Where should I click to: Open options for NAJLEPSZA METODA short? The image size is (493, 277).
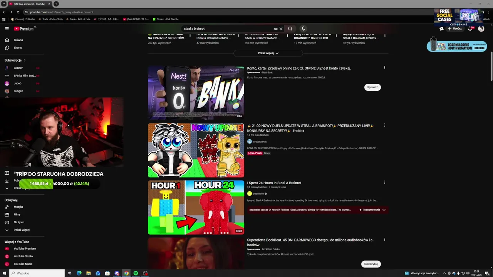(189, 35)
